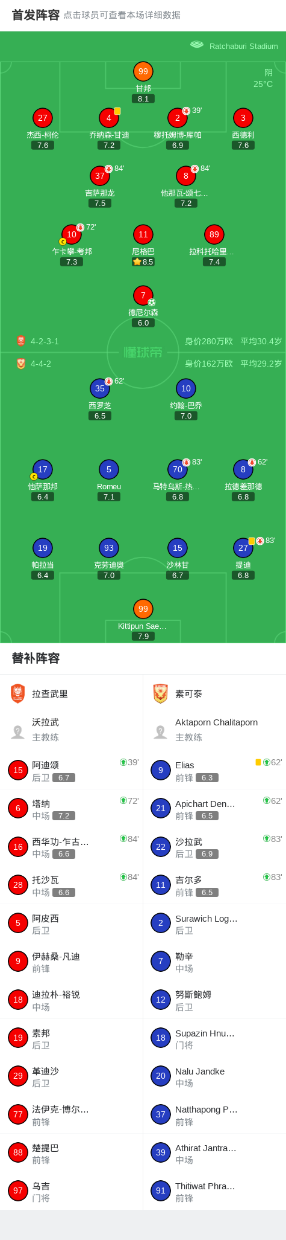
Task: Select blue player 93 克劳迪奥
Action: 109,548
